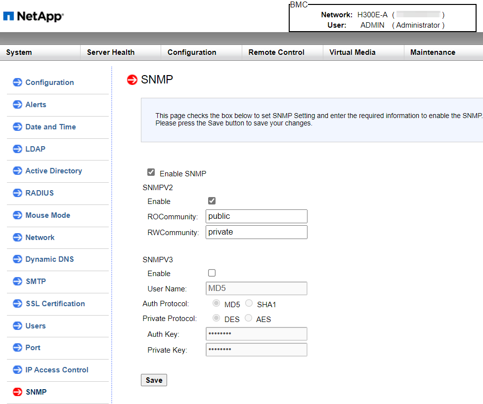
Task: Click the ROCommunity field containing public
Action: coord(256,216)
